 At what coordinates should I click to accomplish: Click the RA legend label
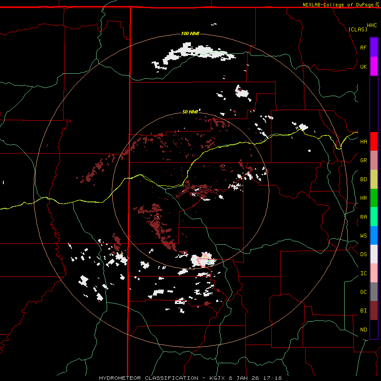pos(363,217)
